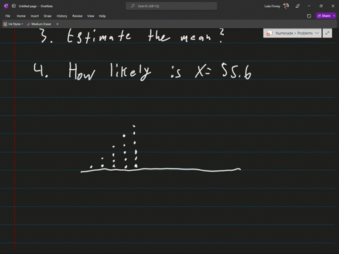
Task: Click the OneNote app logo icon
Action: click(x=6, y=6)
